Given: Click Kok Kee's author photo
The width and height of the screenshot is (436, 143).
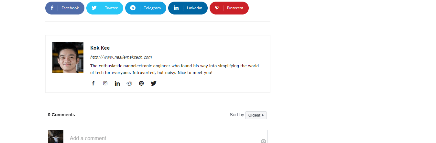Looking at the screenshot, I should [68, 58].
